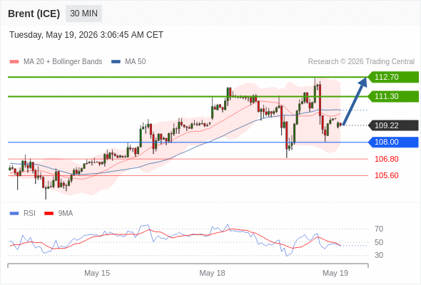Screen dimensions: 421x285
Task: Click the red 9MA legend swatch
Action: click(49, 214)
